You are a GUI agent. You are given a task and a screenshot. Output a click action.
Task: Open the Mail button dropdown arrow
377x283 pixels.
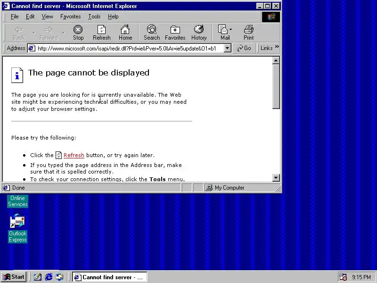[x=230, y=30]
